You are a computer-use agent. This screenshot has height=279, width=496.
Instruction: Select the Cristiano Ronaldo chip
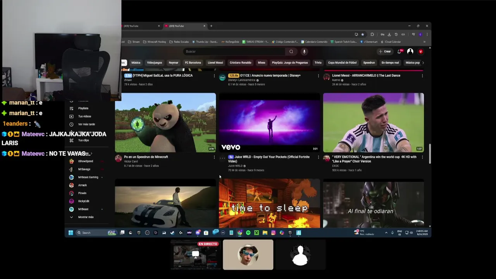point(240,63)
